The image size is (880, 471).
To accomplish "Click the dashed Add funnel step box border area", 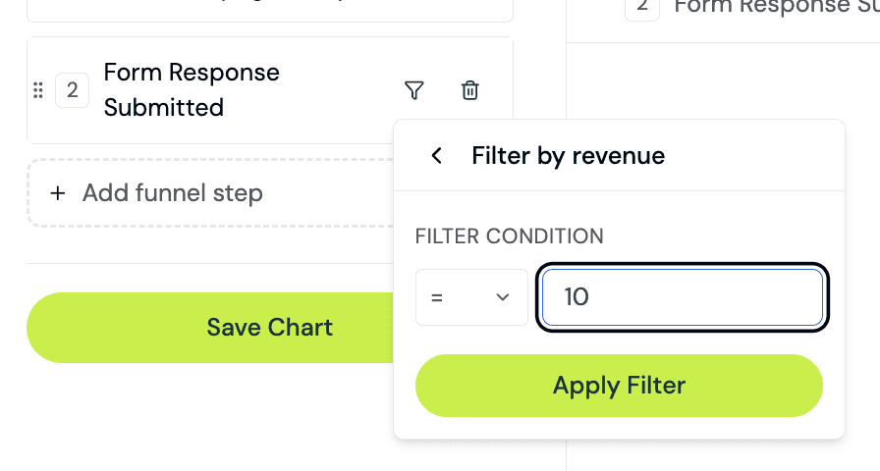I will click(x=210, y=193).
